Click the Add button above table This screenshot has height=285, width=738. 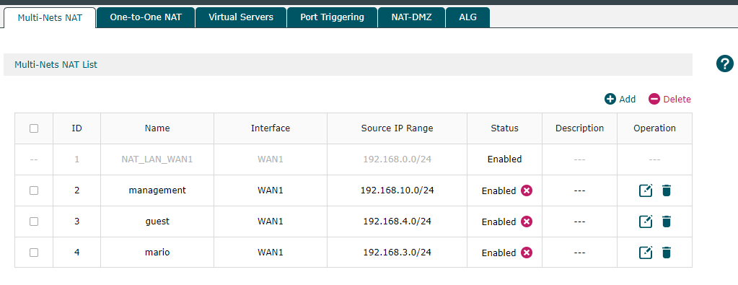point(620,99)
